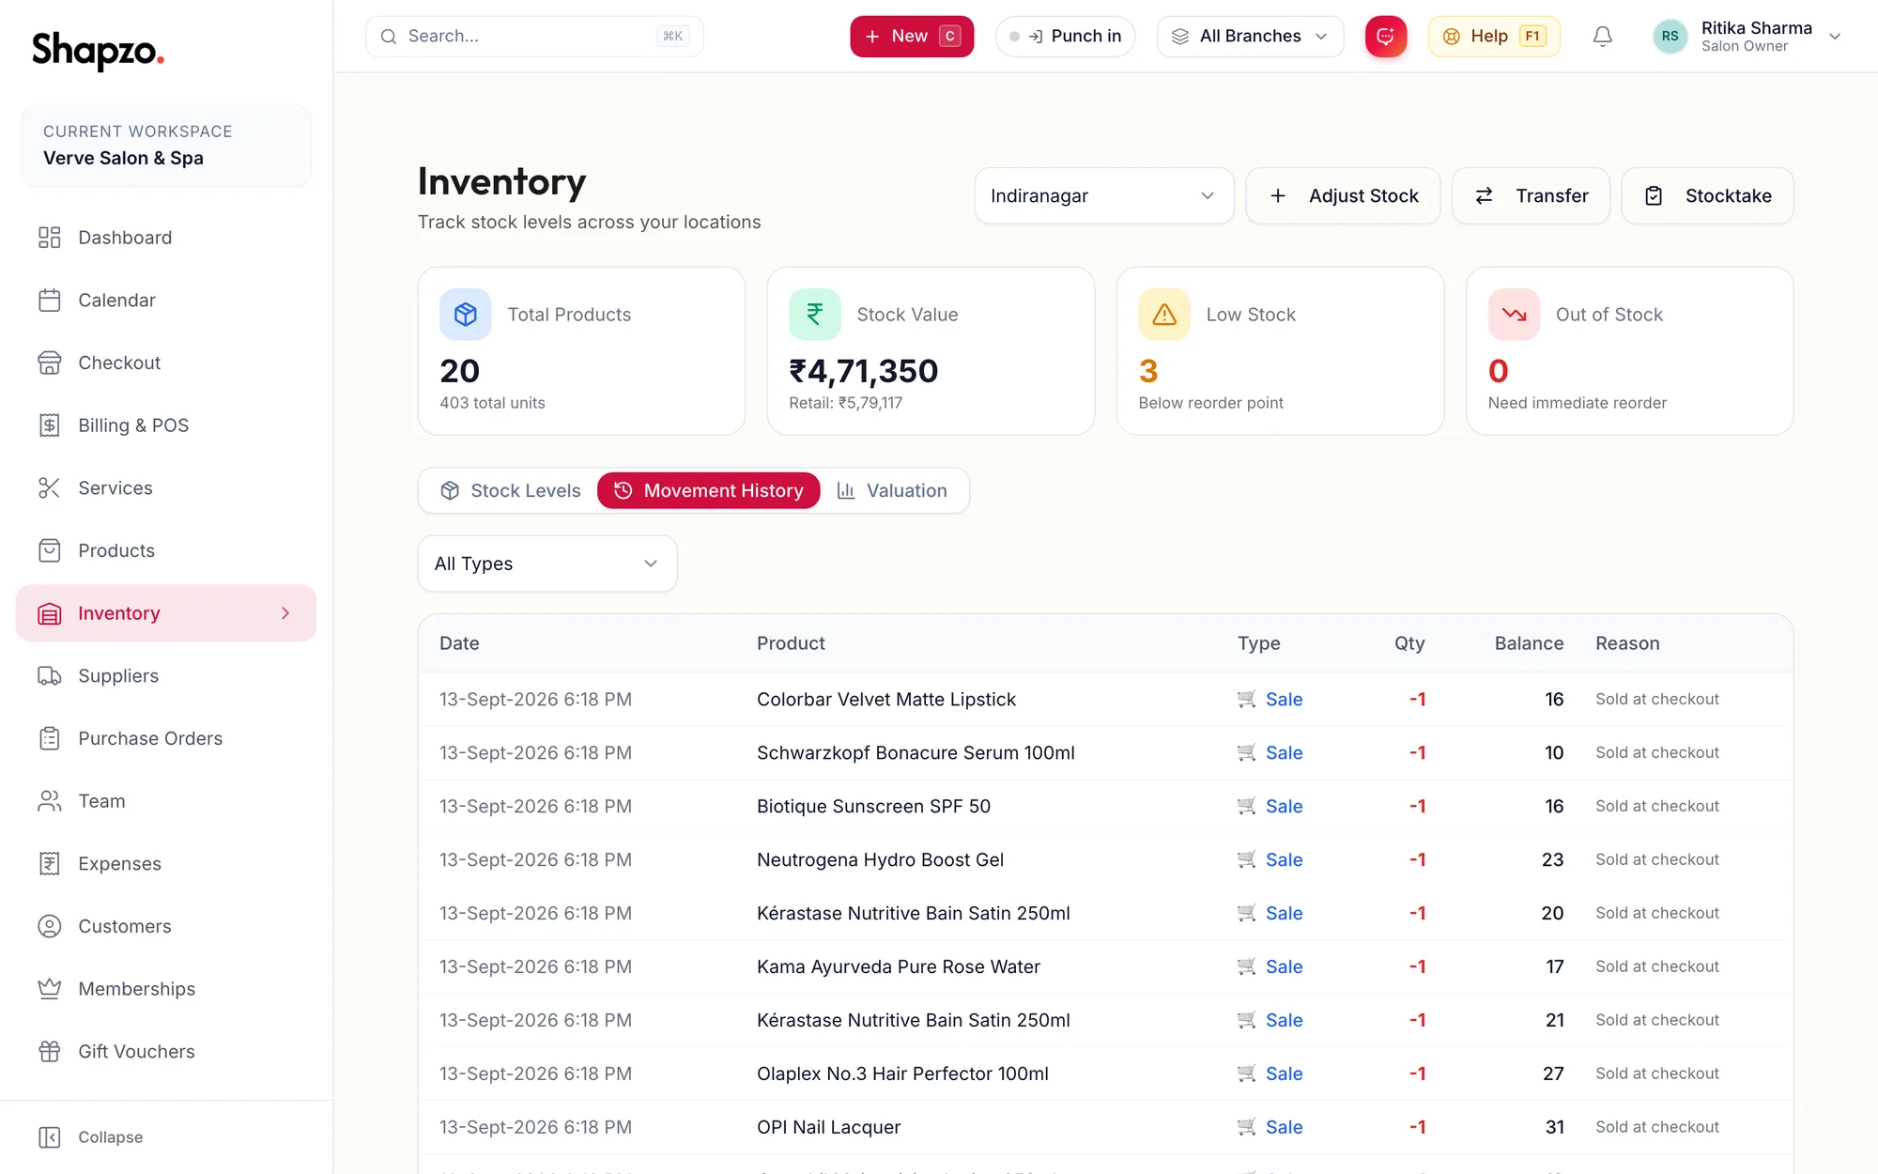This screenshot has width=1878, height=1174.
Task: Open the Dashboard sidebar icon
Action: click(x=49, y=238)
